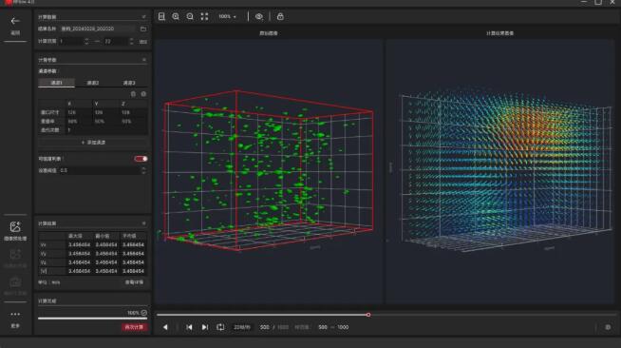Viewport: 621px width, 348px height.
Task: Adjust the threshold 0.5 stepper arrows
Action: pos(143,170)
